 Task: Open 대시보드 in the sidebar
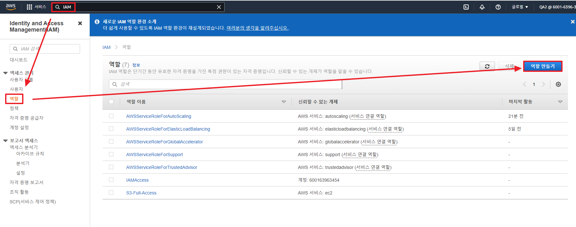pos(19,60)
